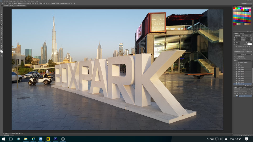The width and height of the screenshot is (253, 142).
Task: Switch to the Swatches tab
Action: tap(240, 7)
